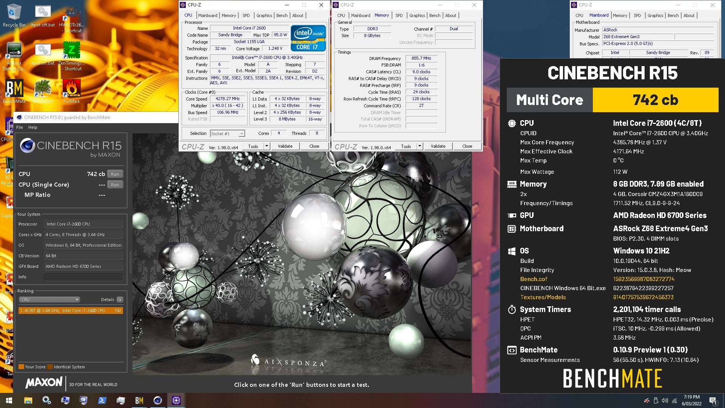Switch to BenchMate in the taskbar
Image resolution: width=725 pixels, height=408 pixels.
[x=139, y=400]
